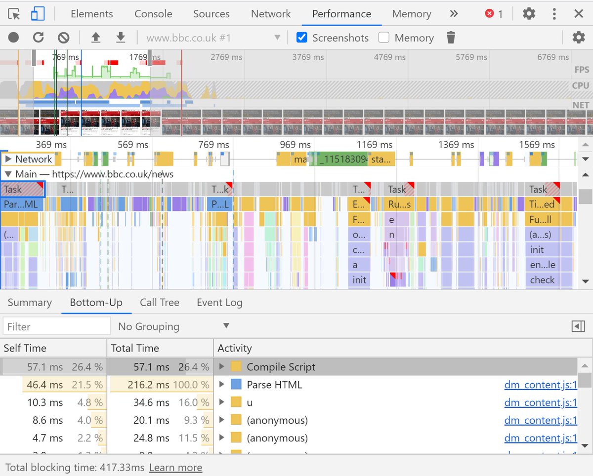Expand the Compile Script activity row
The width and height of the screenshot is (593, 476).
(221, 366)
